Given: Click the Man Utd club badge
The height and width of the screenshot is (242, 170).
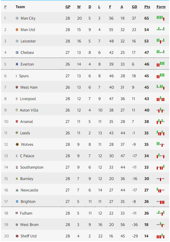Looking at the screenshot, I should 17,30.
